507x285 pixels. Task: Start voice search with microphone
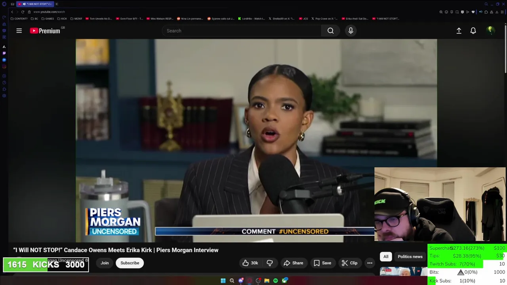pos(351,30)
